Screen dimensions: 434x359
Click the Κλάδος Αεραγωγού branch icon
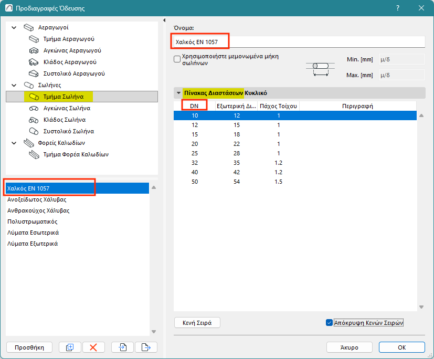(34, 62)
